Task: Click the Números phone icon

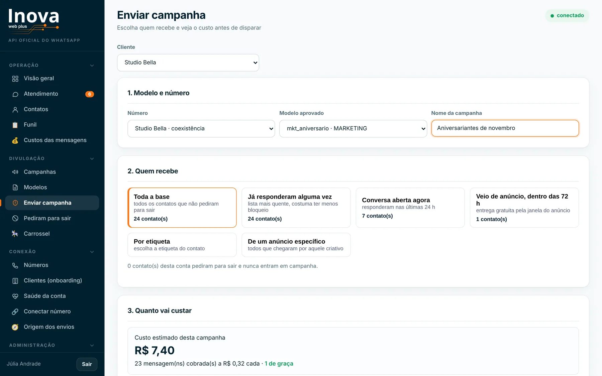Action: (15, 265)
